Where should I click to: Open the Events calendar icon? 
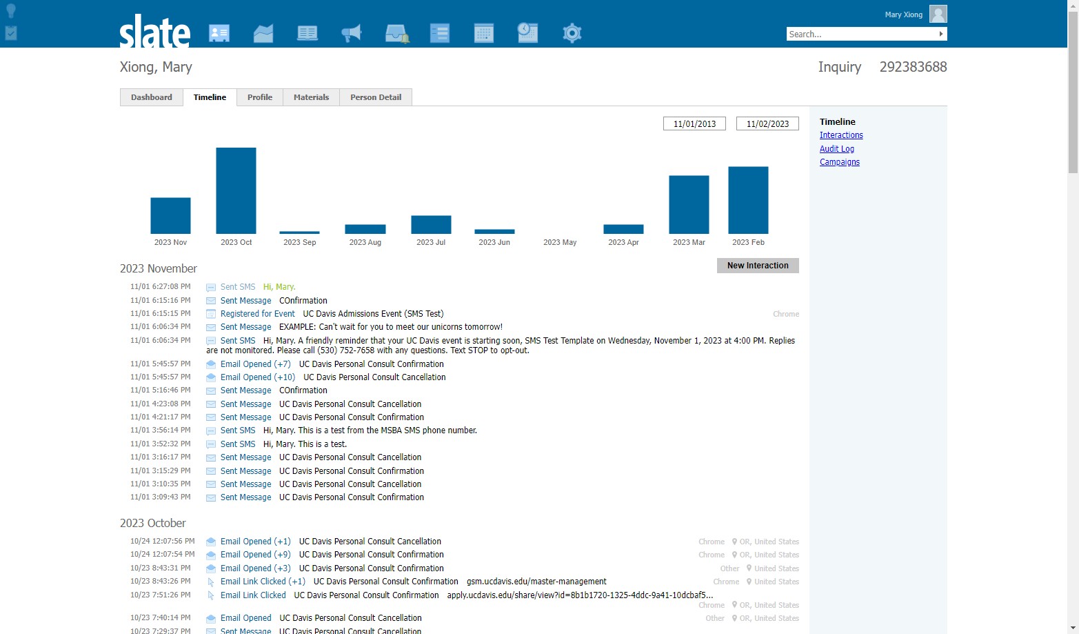point(484,33)
